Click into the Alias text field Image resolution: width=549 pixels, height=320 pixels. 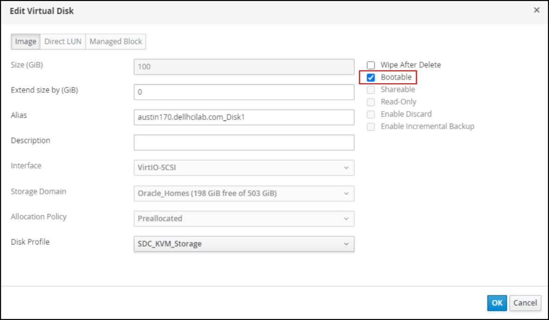pyautogui.click(x=243, y=117)
